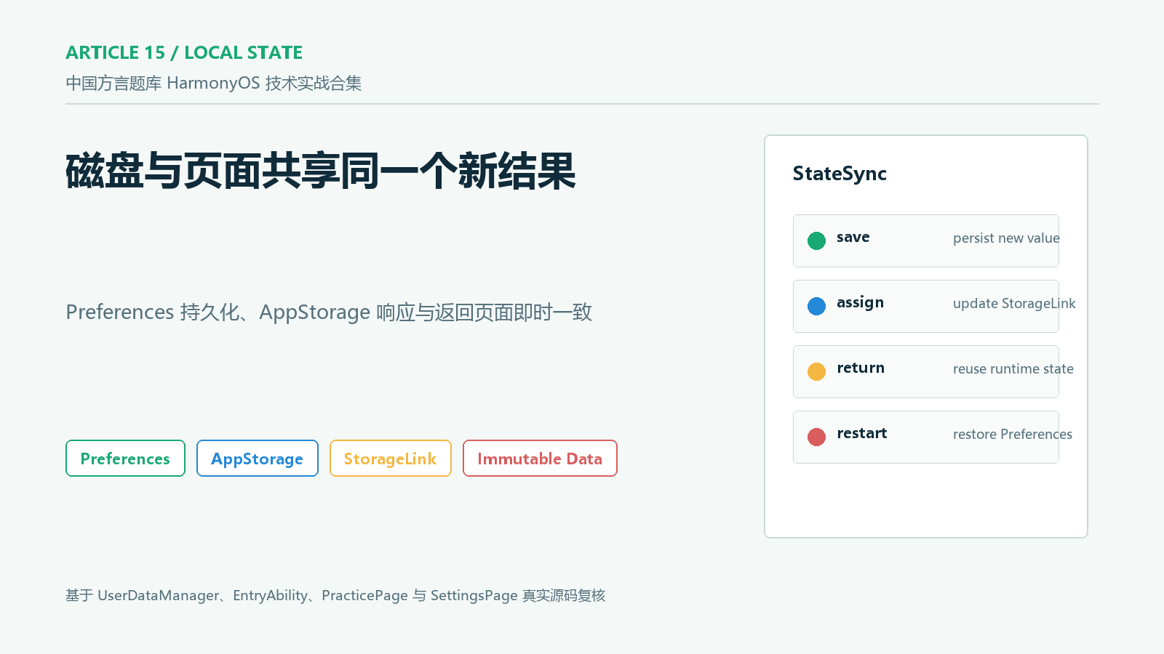
Task: Click the green dot beside save
Action: [x=816, y=241]
